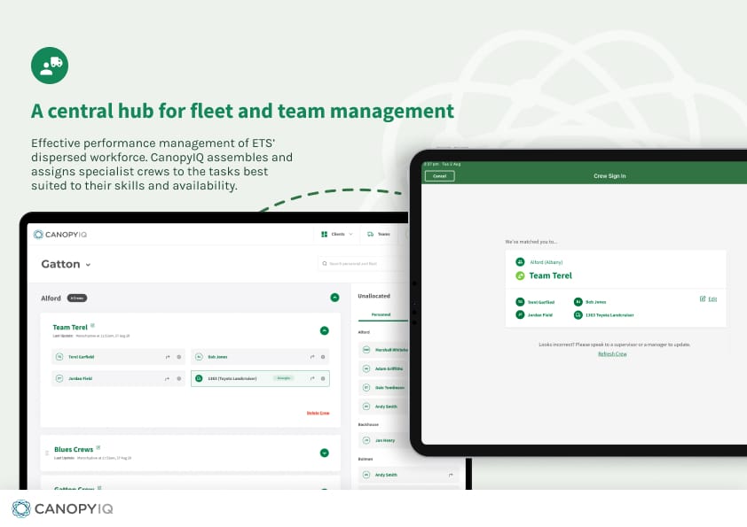Click the assign arrow on the bottom Andy Smith row
747x527 pixels.
[451, 475]
